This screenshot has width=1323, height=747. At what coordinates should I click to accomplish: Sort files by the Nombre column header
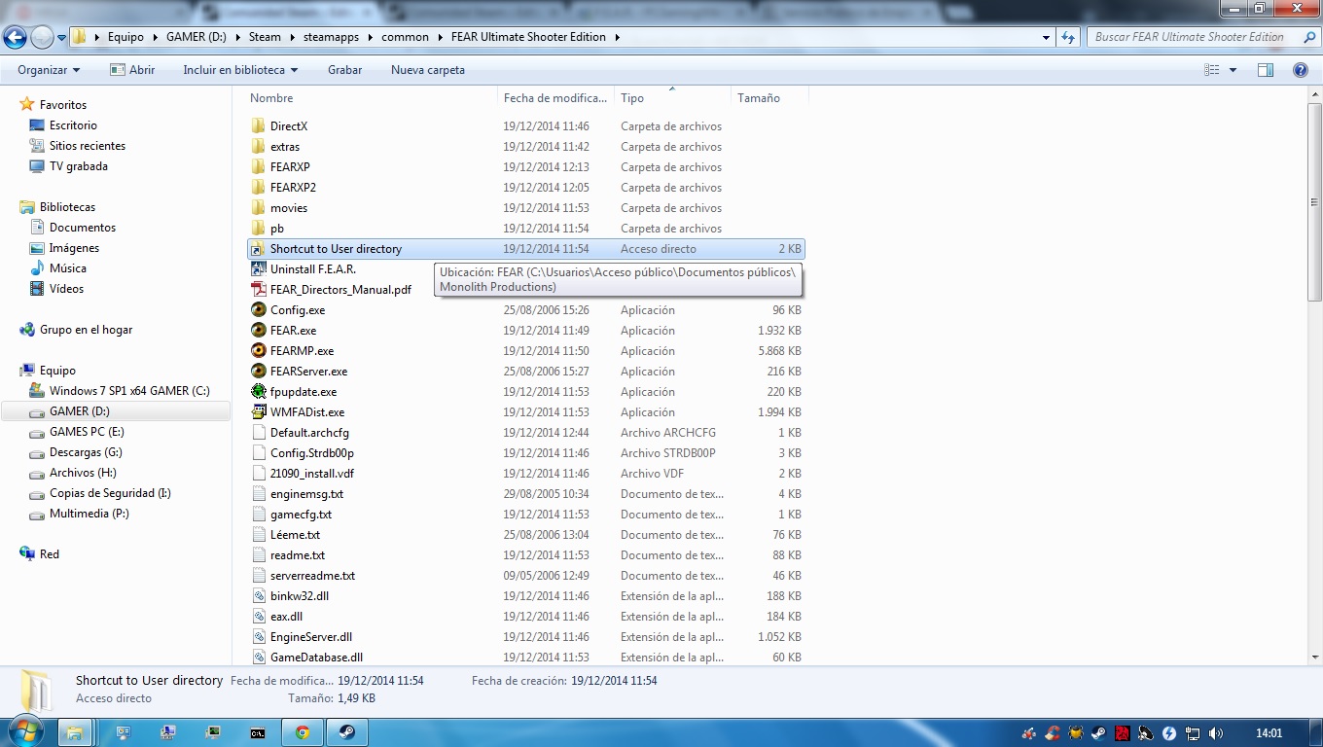pos(271,98)
